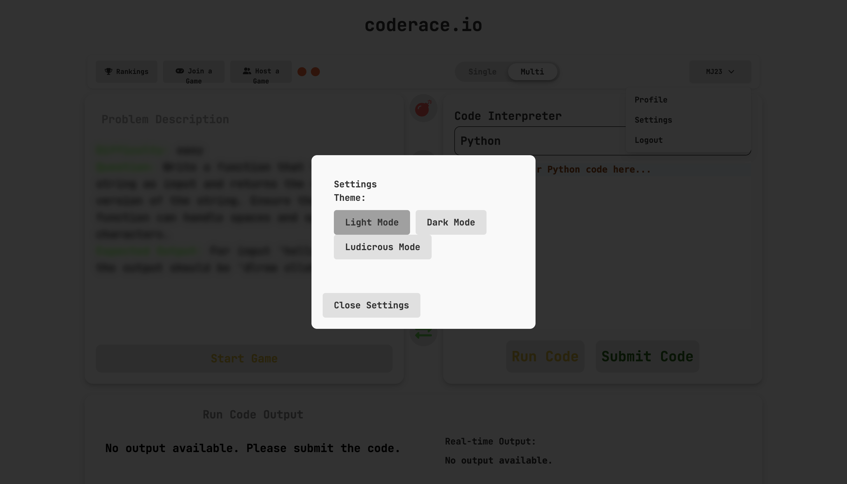
Task: Switch to Single player mode
Action: pos(482,71)
